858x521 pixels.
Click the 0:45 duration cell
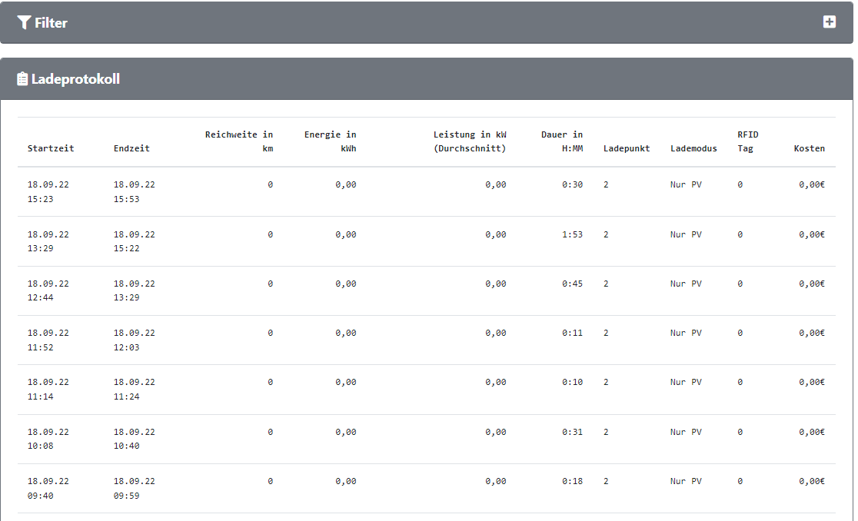(572, 284)
